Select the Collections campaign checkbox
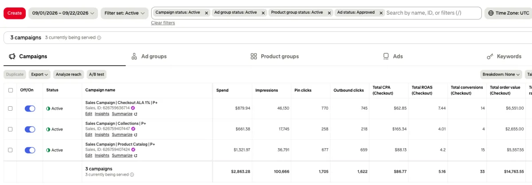This screenshot has width=532, height=185. tap(11, 129)
